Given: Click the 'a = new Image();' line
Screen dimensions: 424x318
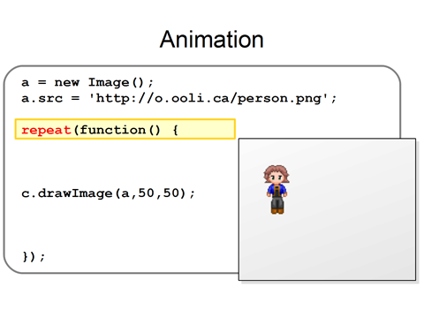Looking at the screenshot, I should (87, 82).
